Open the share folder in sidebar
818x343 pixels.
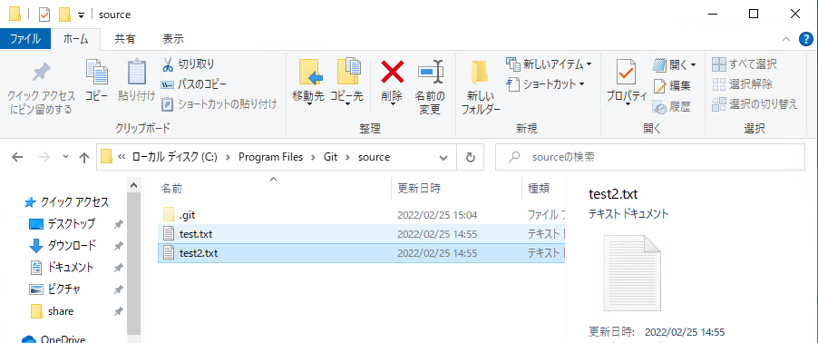point(52,311)
